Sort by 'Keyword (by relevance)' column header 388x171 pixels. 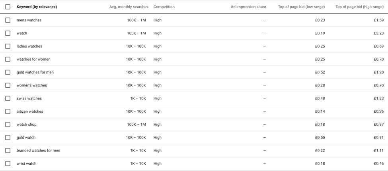point(37,7)
